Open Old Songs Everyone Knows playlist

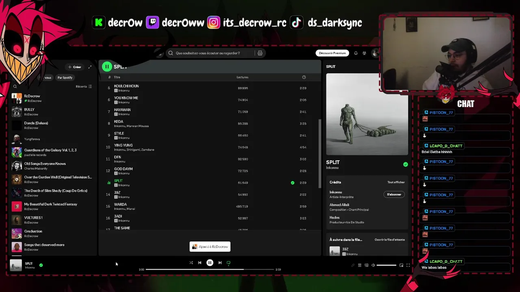53,166
